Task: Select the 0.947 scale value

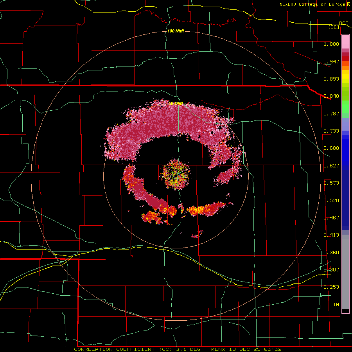Action: point(331,61)
